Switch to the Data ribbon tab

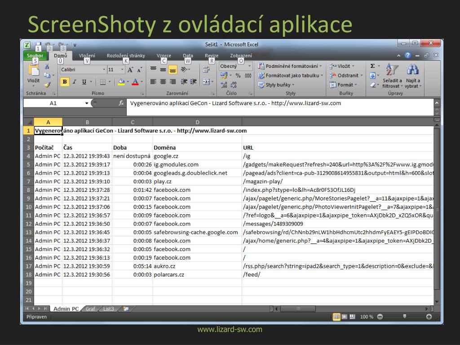[x=188, y=55]
